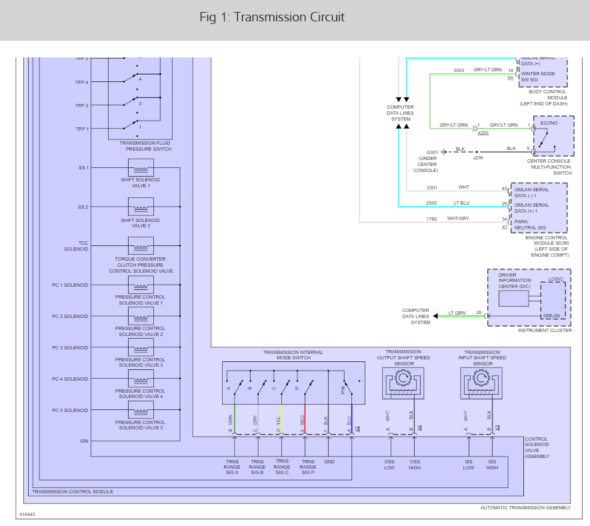The height and width of the screenshot is (526, 590).
Task: Click diagram number 410445
Action: click(x=27, y=515)
